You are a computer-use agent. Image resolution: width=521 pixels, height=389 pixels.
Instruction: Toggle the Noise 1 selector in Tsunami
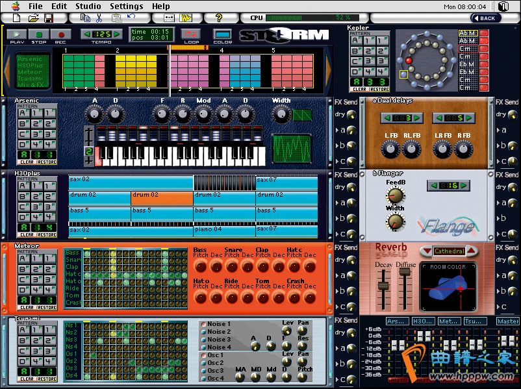[203, 324]
